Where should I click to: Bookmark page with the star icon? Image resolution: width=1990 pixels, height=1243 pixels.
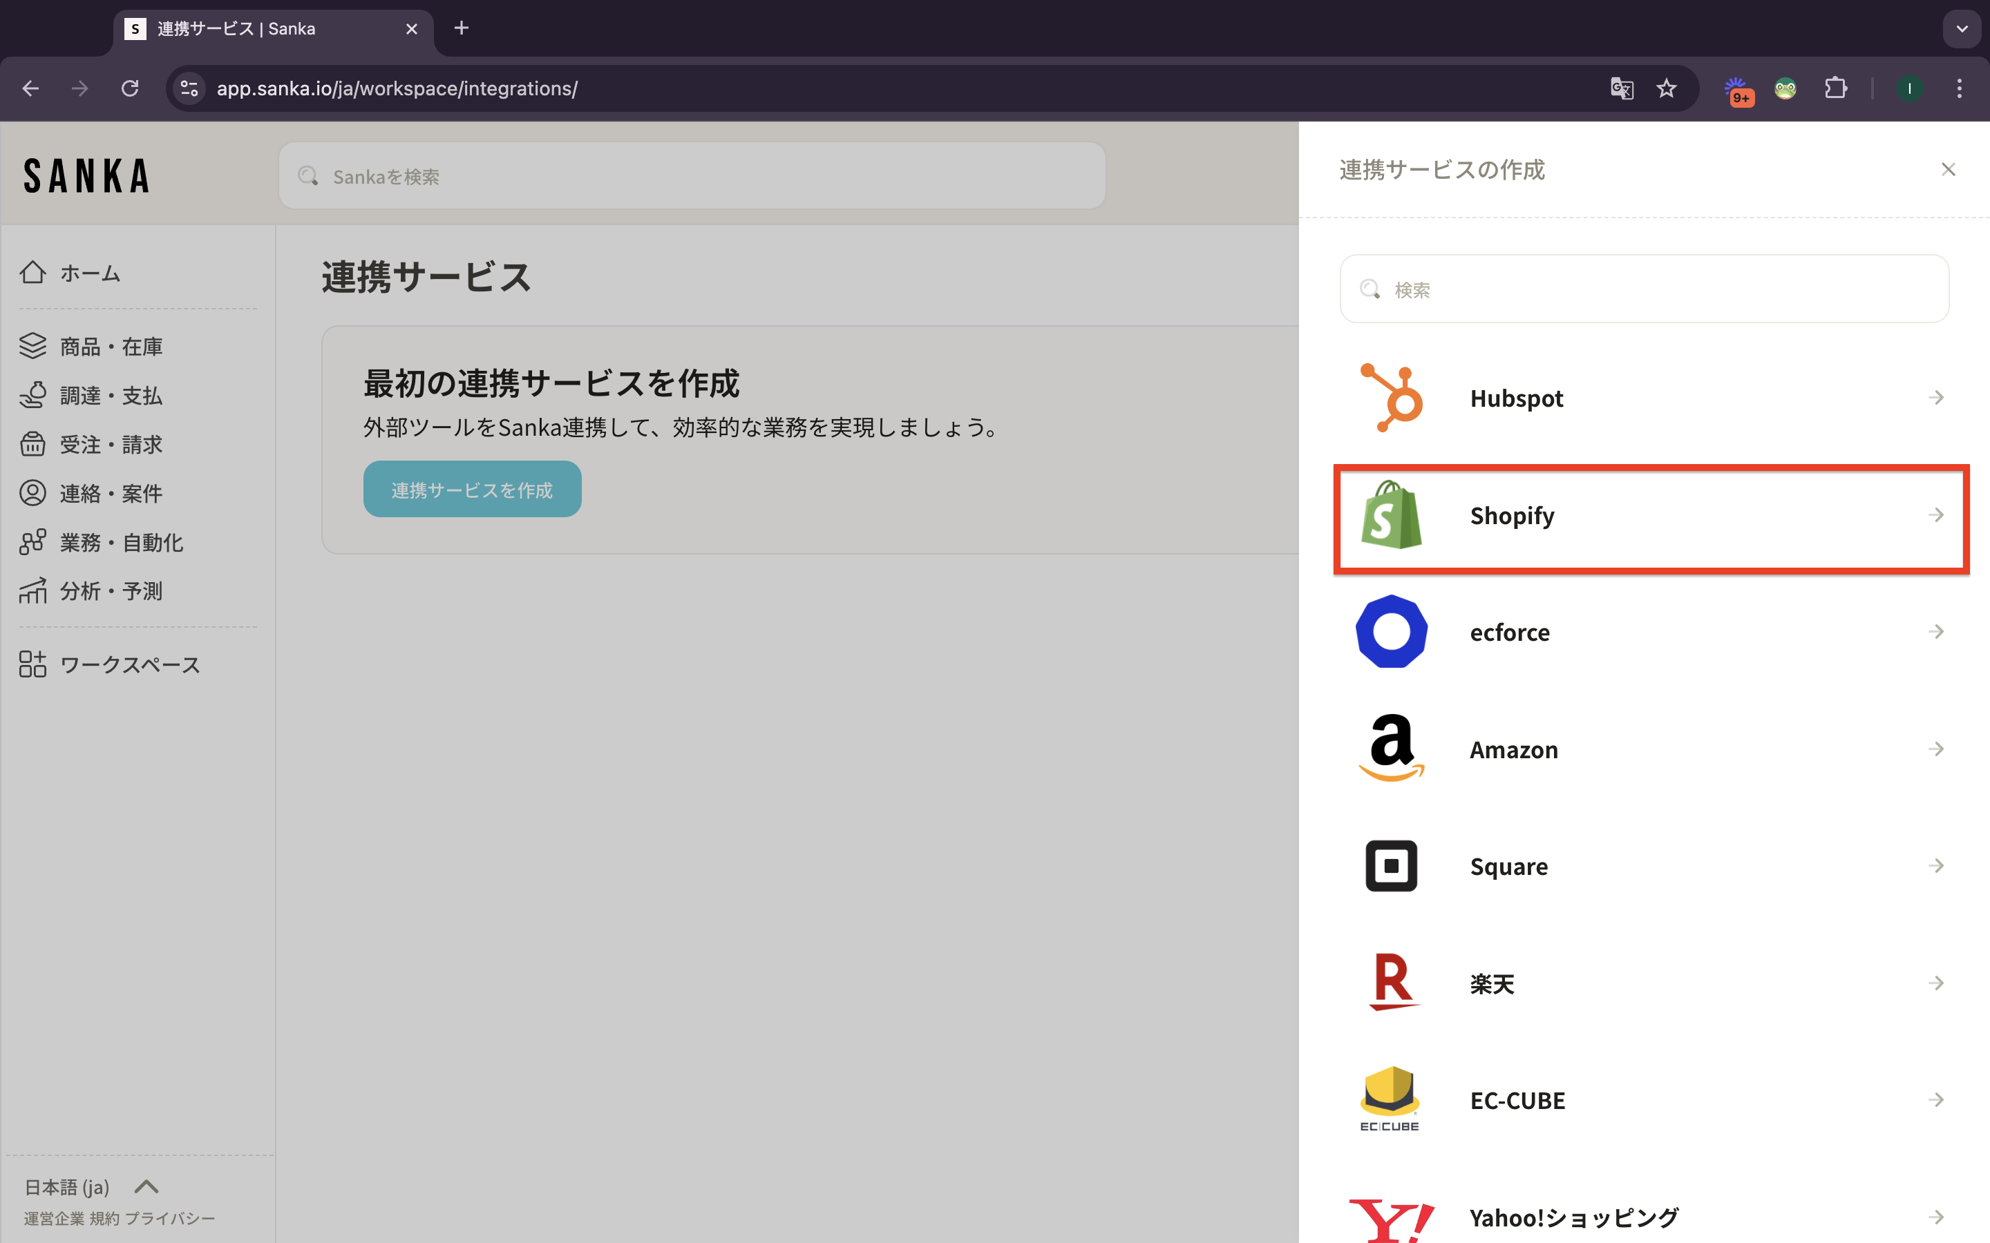tap(1666, 89)
